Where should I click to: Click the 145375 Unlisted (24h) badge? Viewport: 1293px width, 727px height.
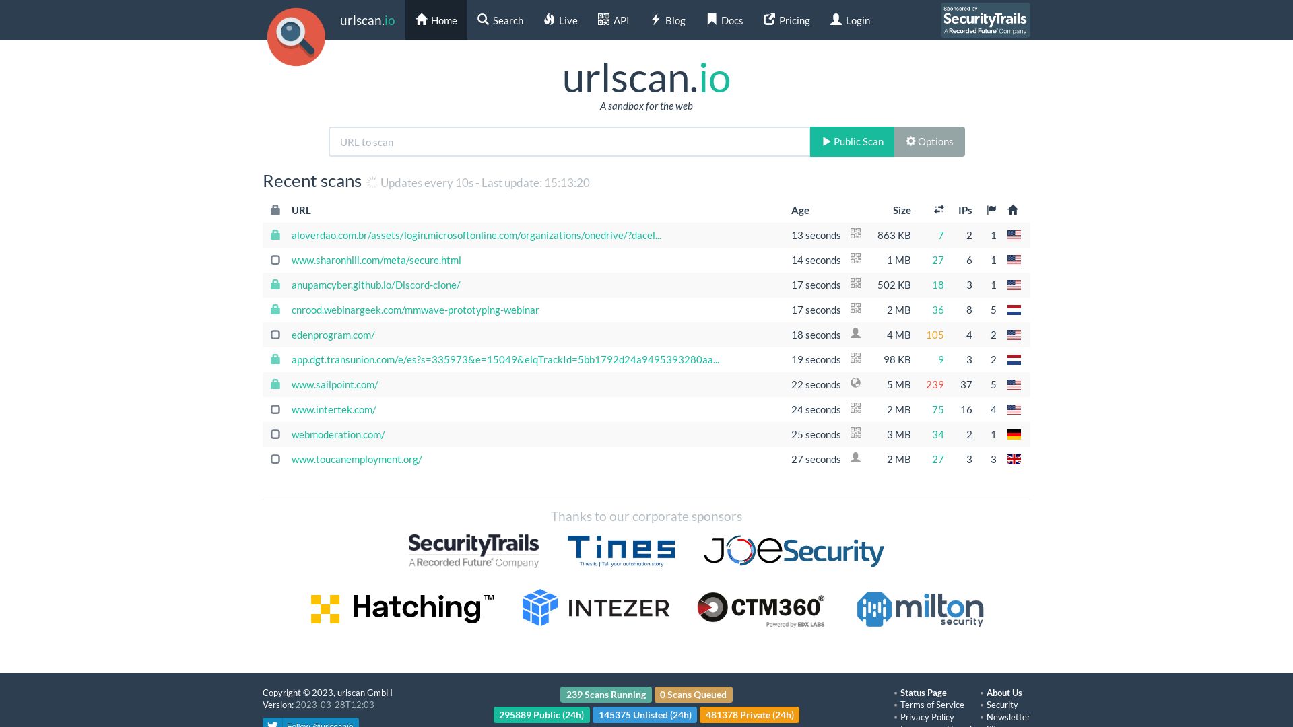coord(644,715)
